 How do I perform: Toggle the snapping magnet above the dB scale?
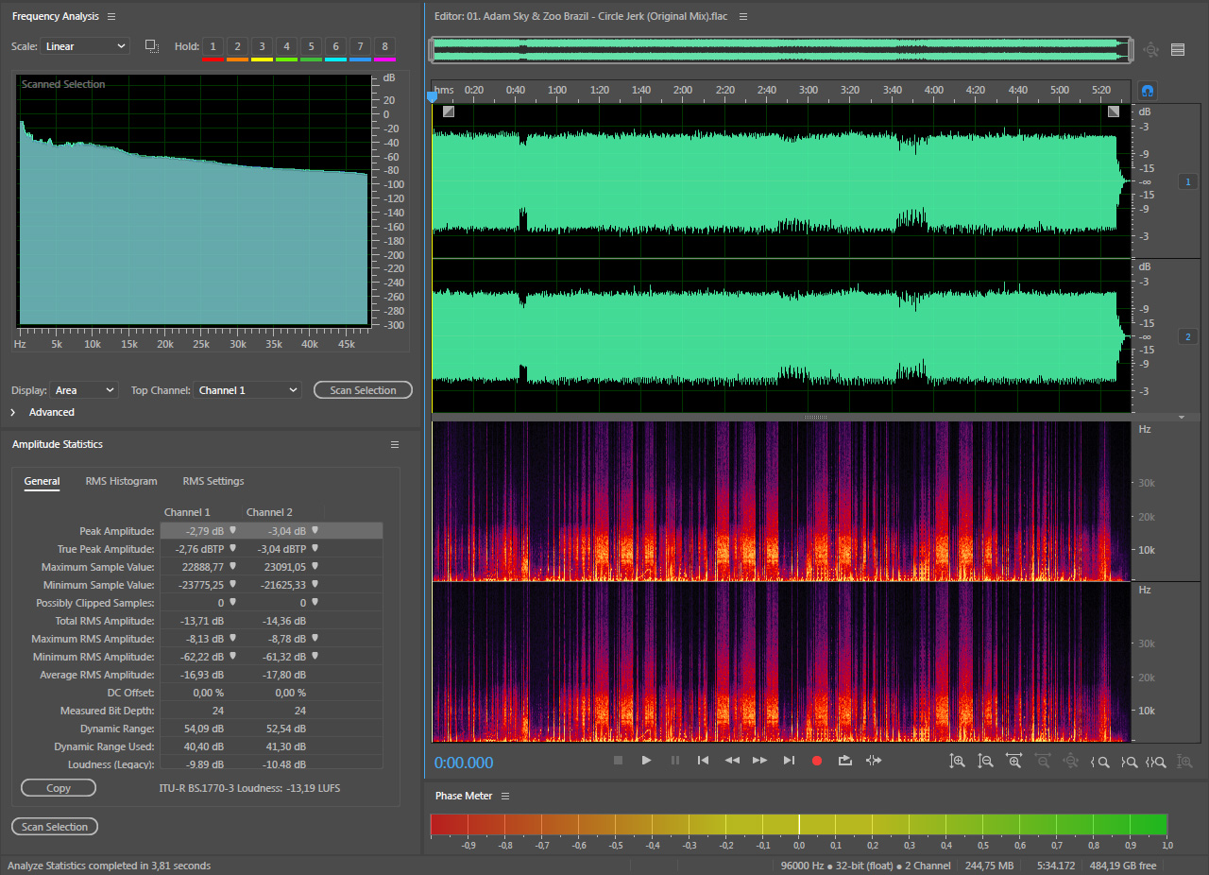(1149, 91)
